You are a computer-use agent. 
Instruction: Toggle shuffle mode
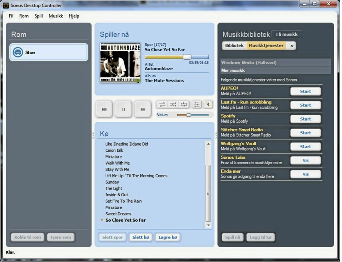[x=173, y=105]
